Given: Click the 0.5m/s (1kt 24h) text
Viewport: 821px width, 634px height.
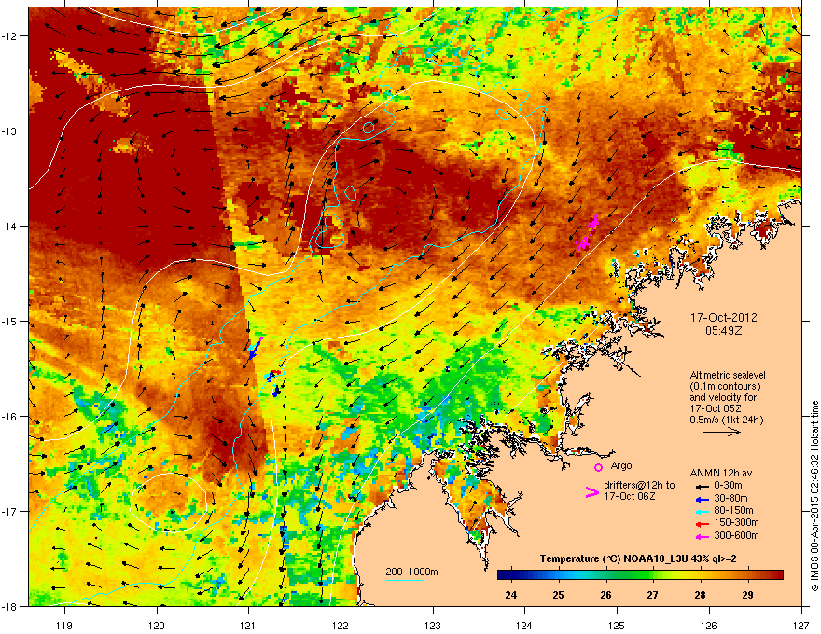Looking at the screenshot, I should click(726, 420).
